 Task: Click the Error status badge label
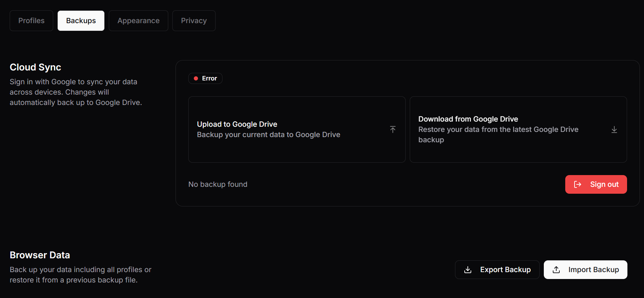point(209,78)
